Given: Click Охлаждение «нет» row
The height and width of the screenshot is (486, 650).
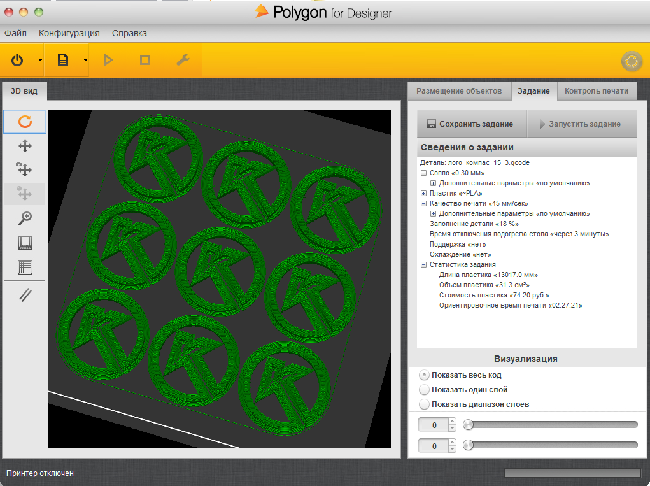Looking at the screenshot, I should click(x=460, y=254).
